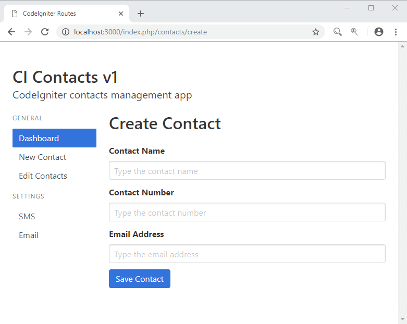Open the Chrome three-dot menu

(396, 32)
